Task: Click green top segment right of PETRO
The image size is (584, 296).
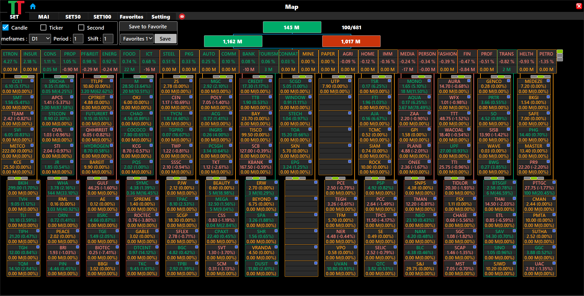Action: tap(560, 51)
